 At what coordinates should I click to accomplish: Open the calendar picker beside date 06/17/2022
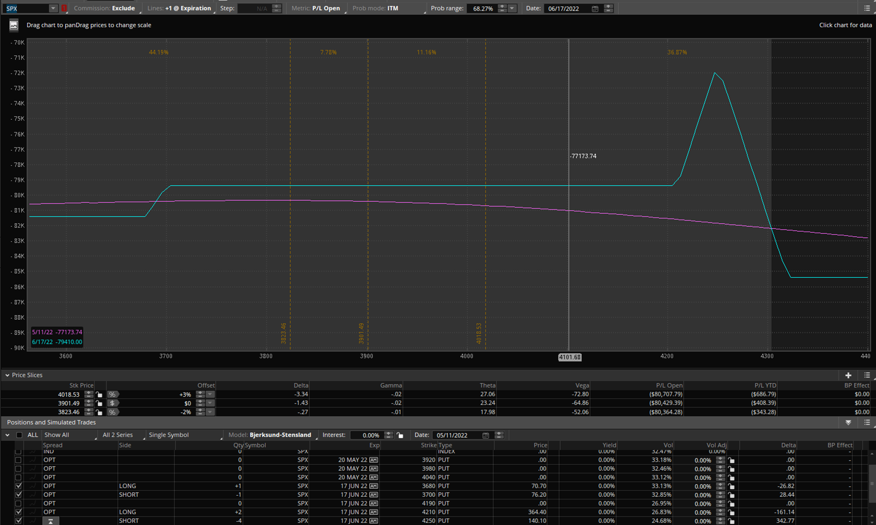(595, 9)
